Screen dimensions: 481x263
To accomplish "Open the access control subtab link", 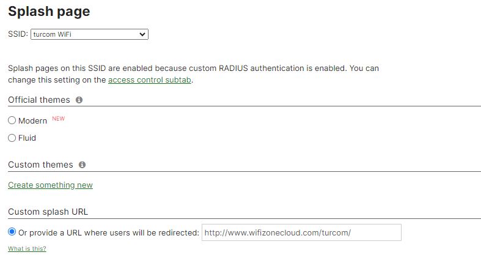I will click(150, 80).
